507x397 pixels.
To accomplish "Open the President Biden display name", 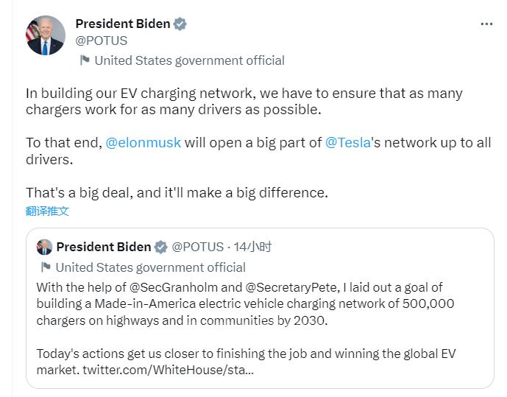I will (123, 24).
